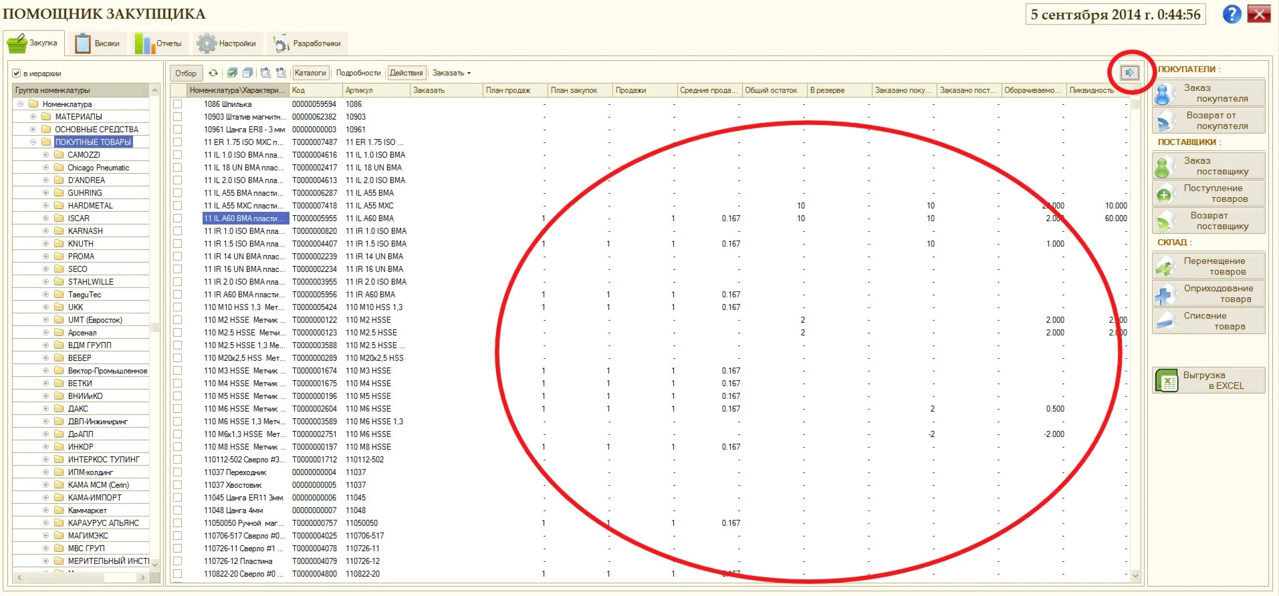Select the ИНТЕРКОС ТУЛИНГ tree item

click(104, 459)
